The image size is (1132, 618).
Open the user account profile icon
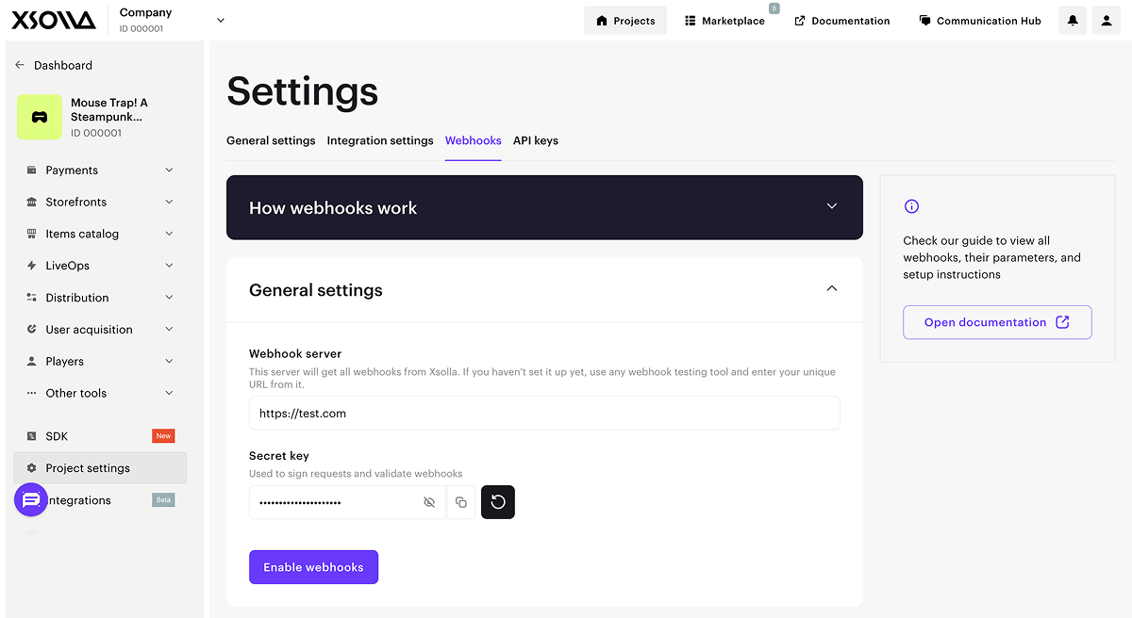[x=1107, y=21]
